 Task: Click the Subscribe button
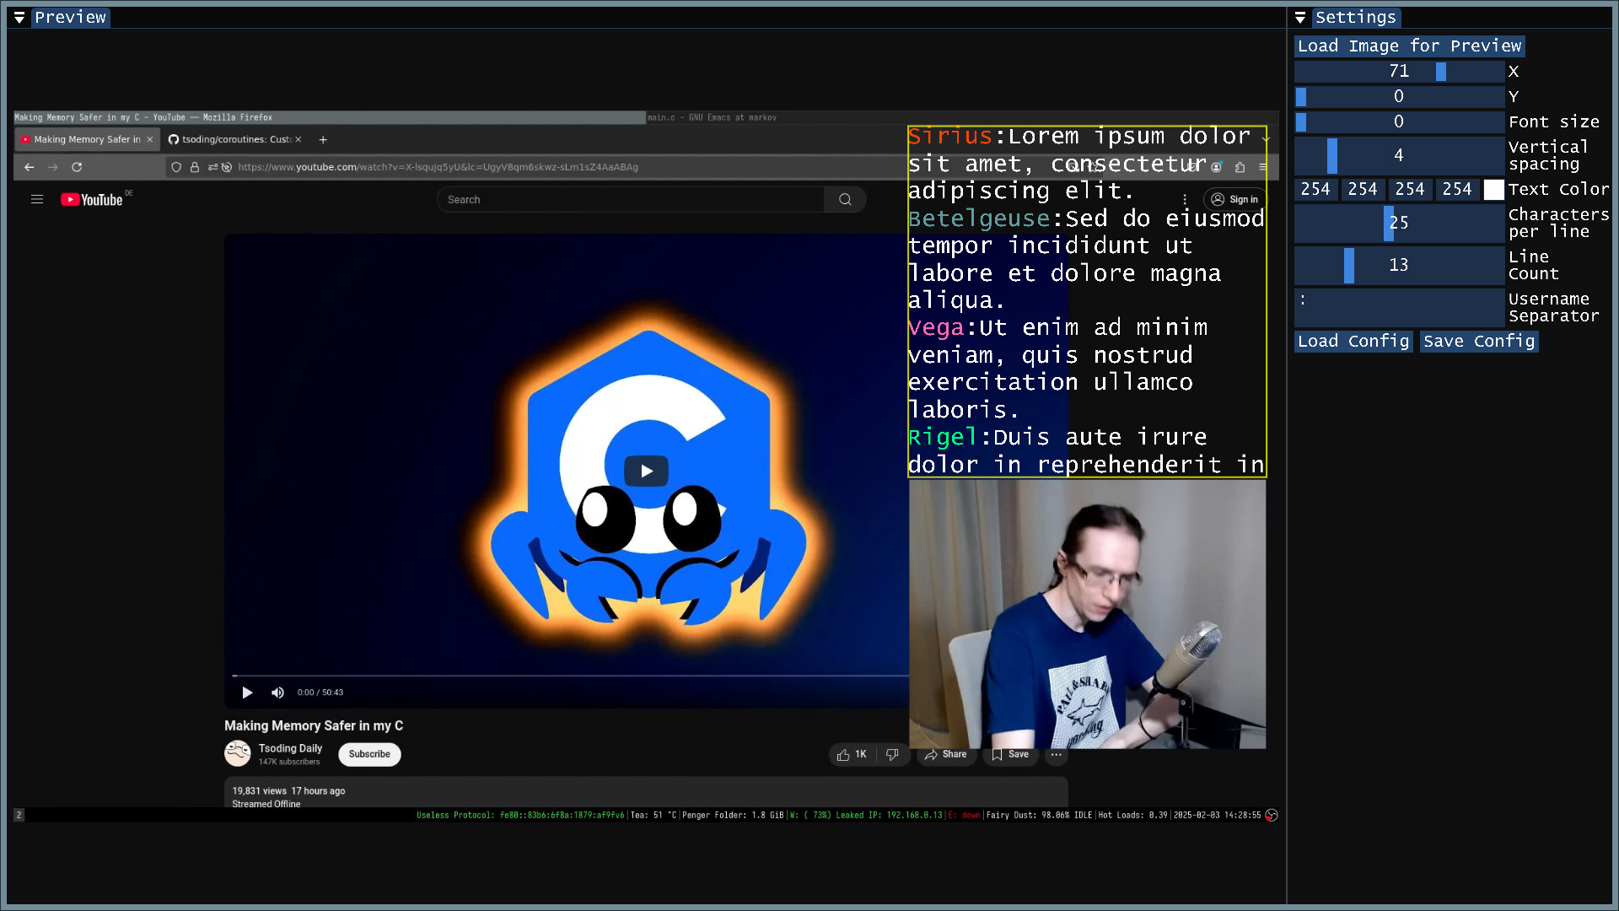[369, 754]
